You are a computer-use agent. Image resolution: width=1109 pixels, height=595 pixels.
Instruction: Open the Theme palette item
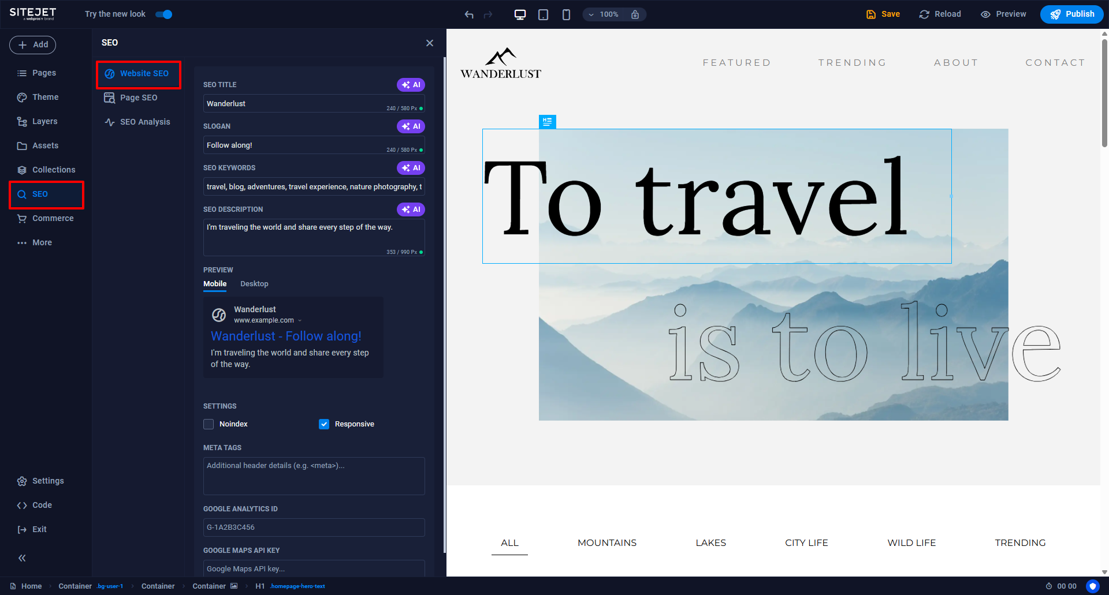click(38, 97)
